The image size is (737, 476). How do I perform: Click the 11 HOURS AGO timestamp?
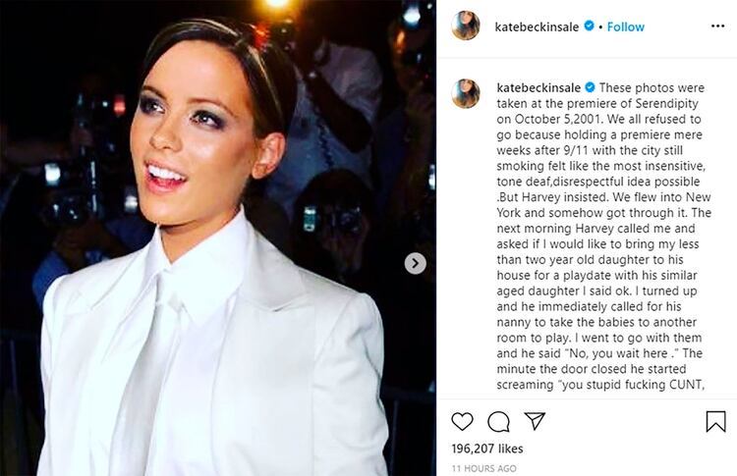(483, 468)
